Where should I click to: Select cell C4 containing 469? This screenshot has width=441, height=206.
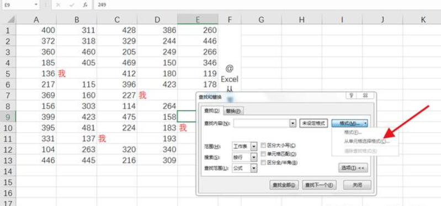tap(117, 63)
